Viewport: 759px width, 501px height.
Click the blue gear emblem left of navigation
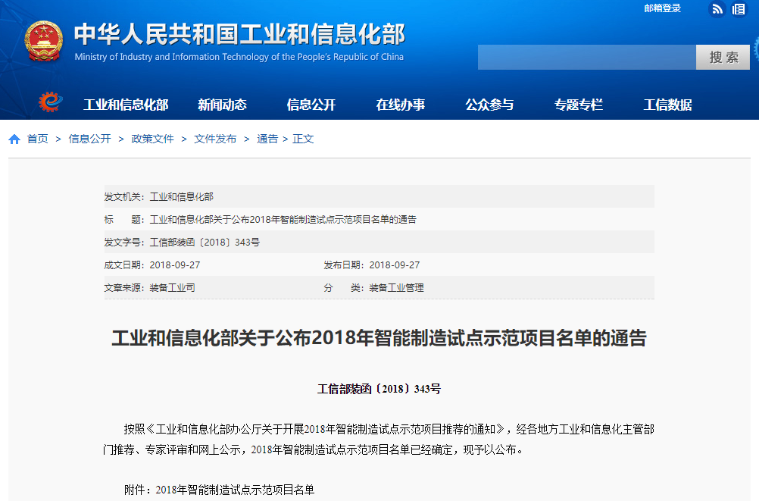49,104
